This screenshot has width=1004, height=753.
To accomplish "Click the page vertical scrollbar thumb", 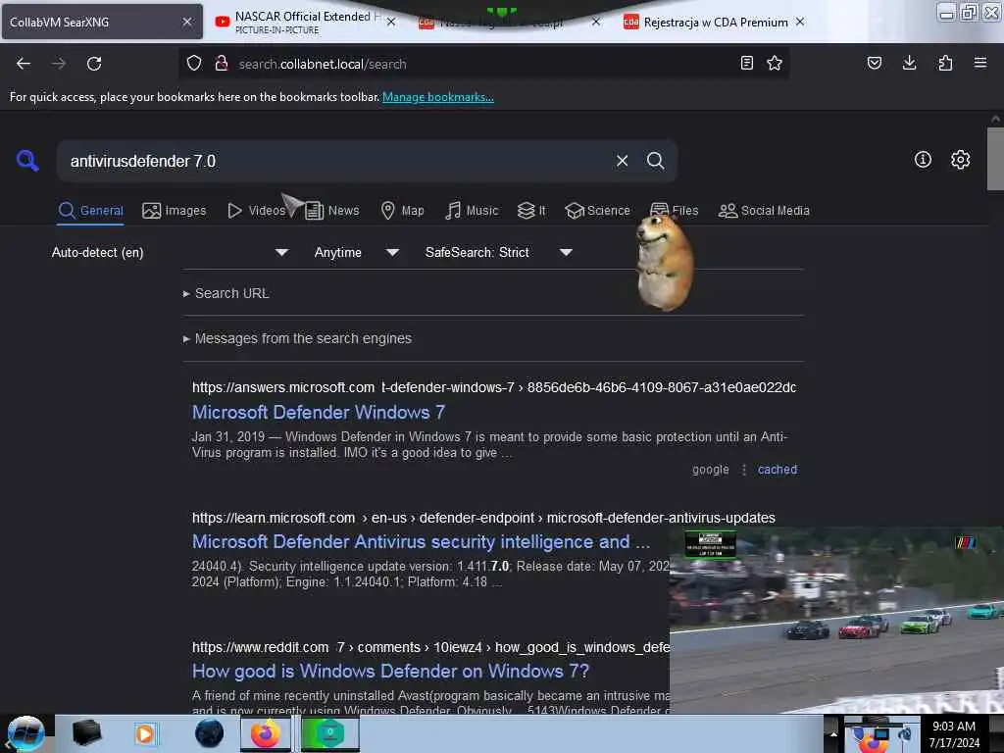I will [x=995, y=159].
